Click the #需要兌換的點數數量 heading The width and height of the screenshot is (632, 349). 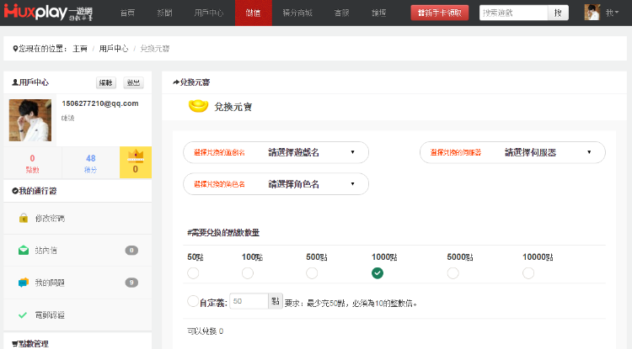coord(223,233)
